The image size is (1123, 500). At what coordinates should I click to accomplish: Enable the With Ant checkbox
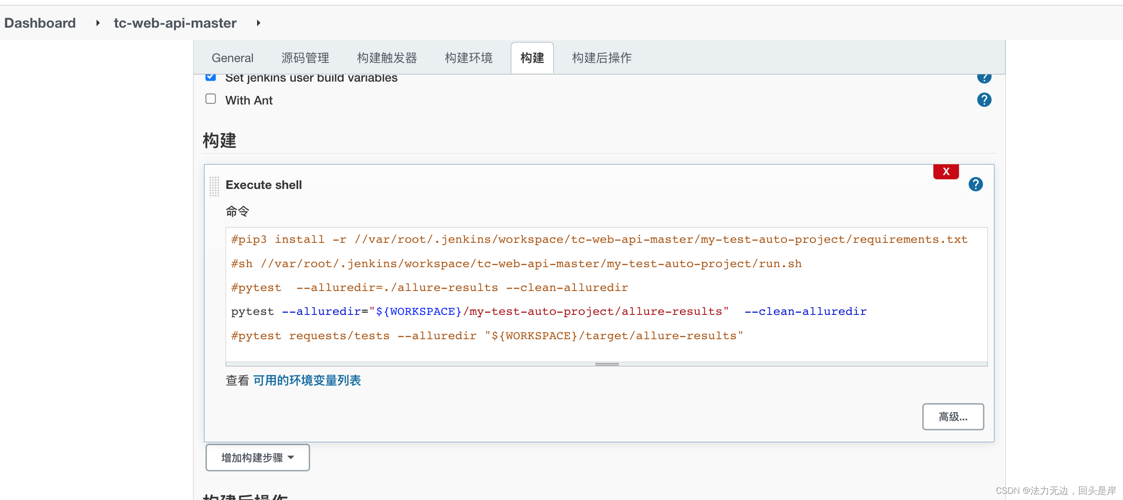(211, 99)
